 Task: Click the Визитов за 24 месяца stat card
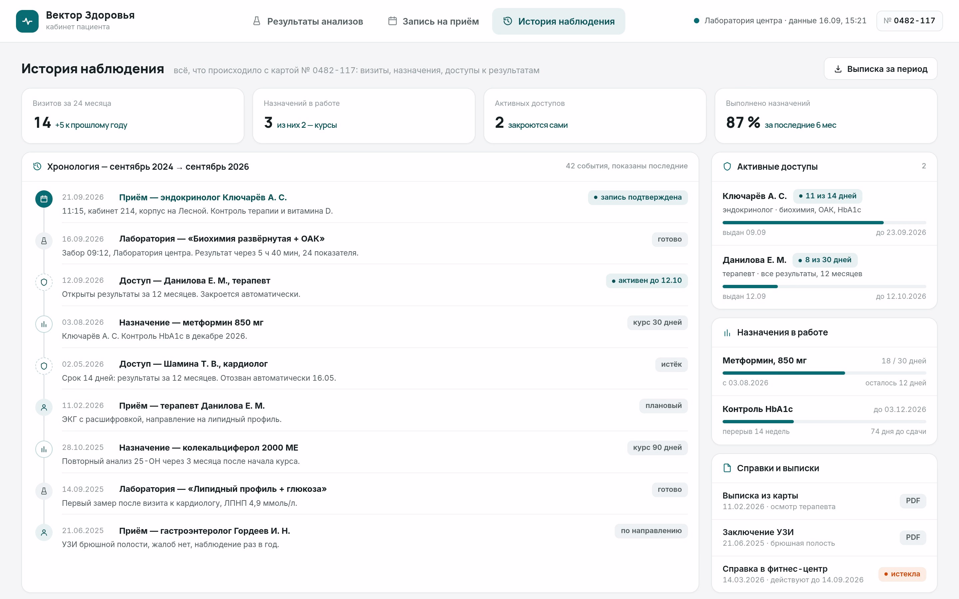point(133,116)
